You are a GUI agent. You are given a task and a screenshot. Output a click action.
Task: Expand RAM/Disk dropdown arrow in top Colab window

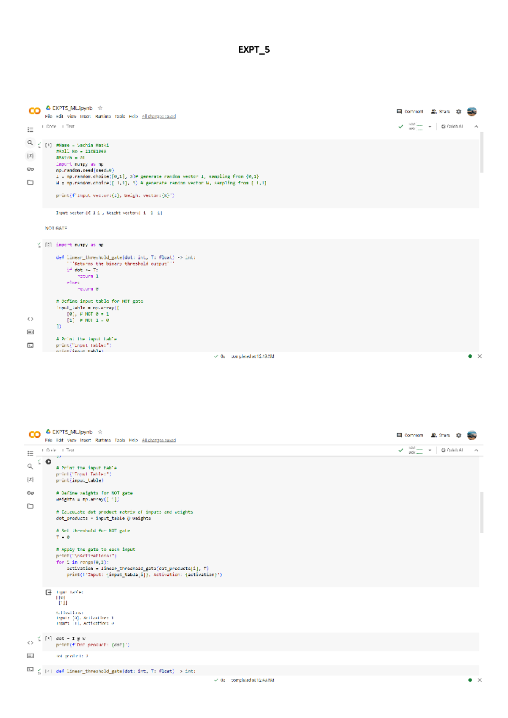430,127
